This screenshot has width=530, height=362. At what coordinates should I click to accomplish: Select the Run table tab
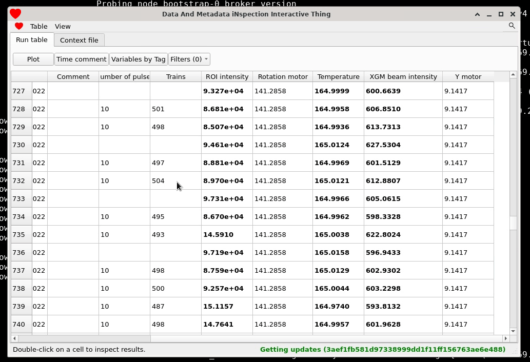[32, 39]
